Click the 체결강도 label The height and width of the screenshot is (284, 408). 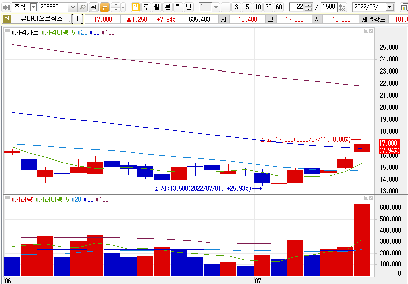click(x=374, y=19)
